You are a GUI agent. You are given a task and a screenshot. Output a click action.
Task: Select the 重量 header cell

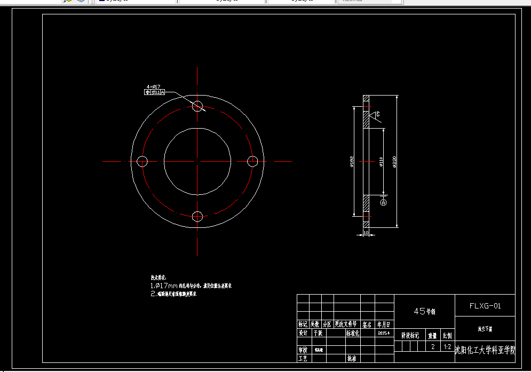[432, 335]
